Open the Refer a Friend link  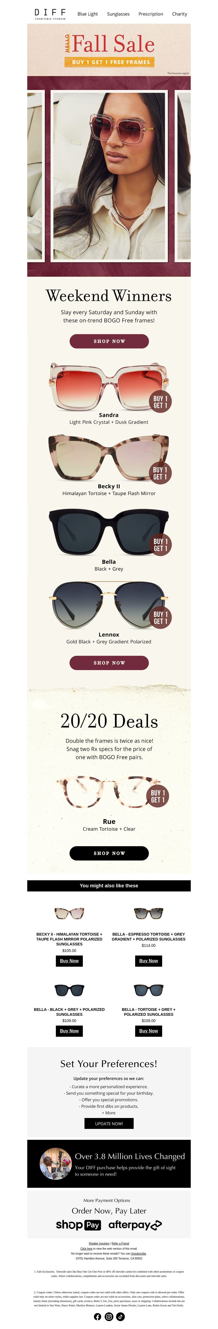coord(120,1243)
